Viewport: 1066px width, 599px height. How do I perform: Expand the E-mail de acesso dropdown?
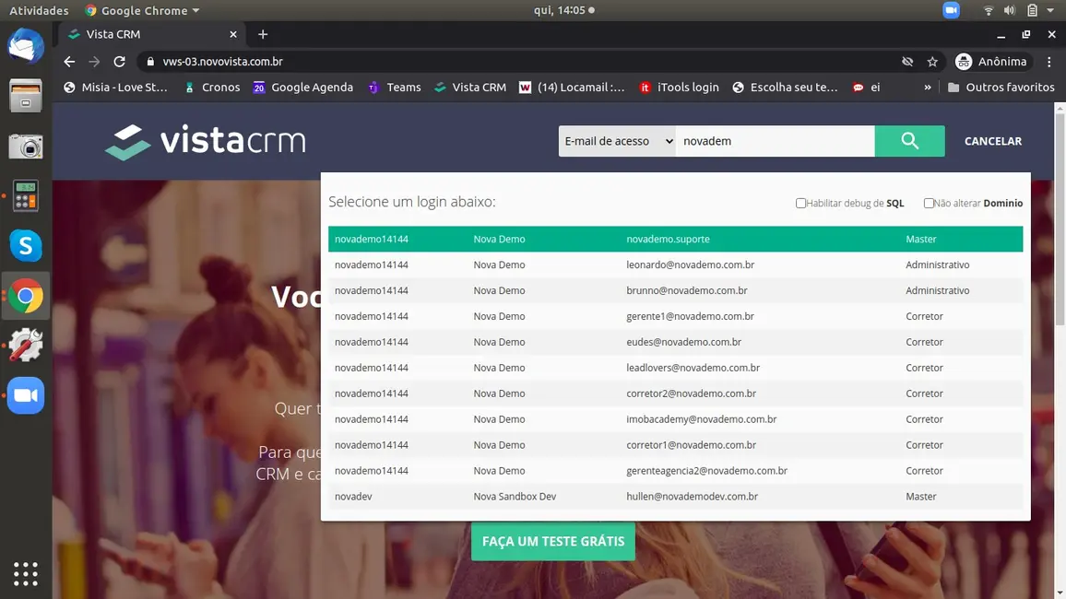(617, 141)
